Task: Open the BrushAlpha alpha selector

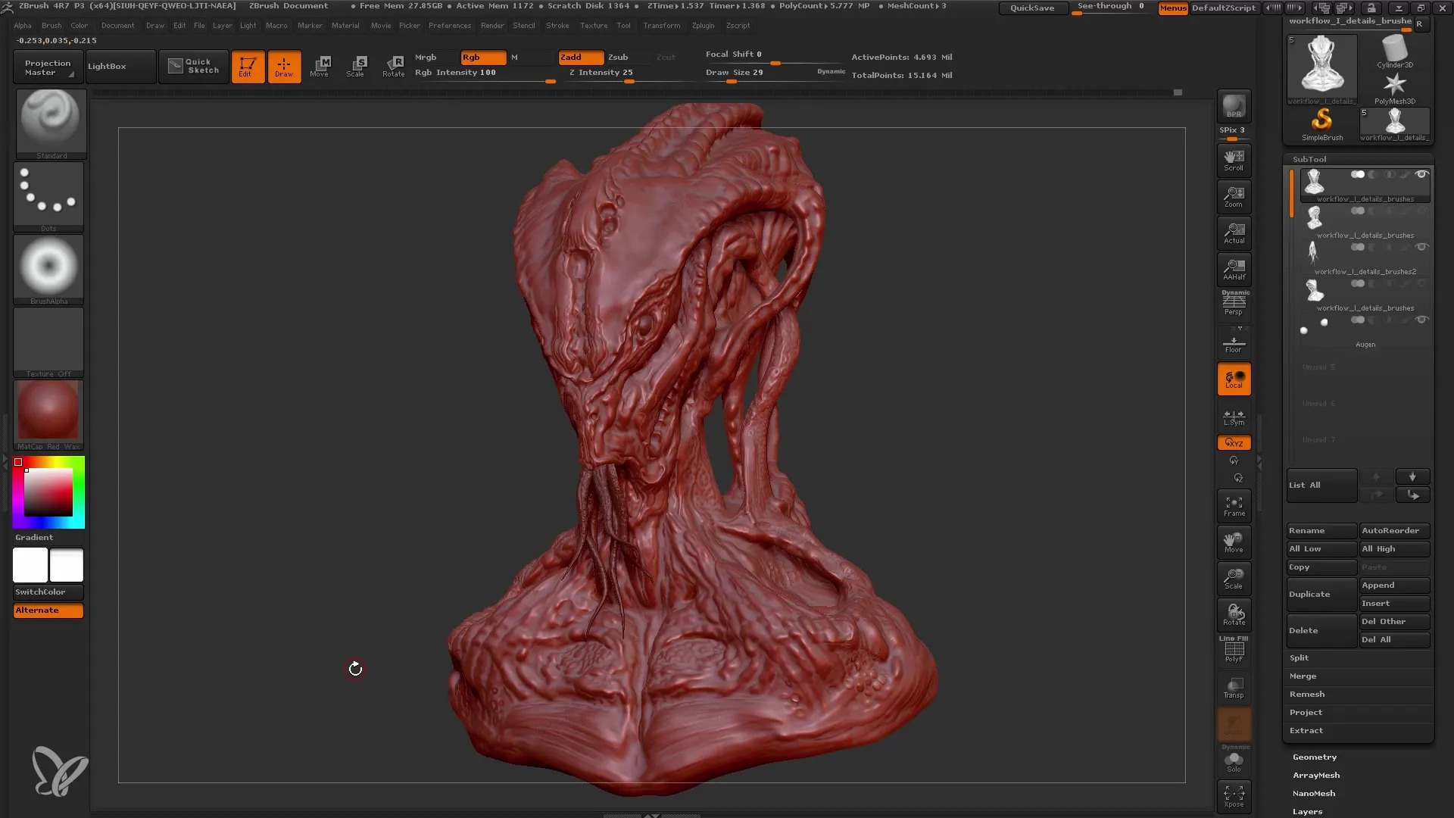Action: click(48, 269)
